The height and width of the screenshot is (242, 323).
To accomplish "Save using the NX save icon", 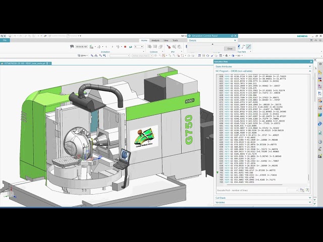I will coord(10,36).
